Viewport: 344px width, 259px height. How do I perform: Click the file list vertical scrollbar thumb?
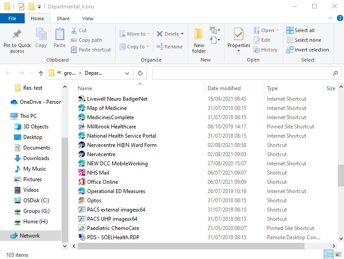coord(341,175)
